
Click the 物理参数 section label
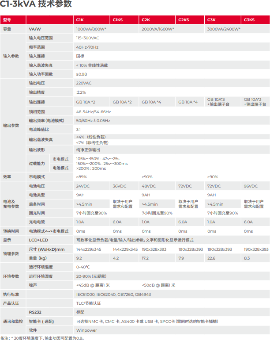[x=11, y=253]
